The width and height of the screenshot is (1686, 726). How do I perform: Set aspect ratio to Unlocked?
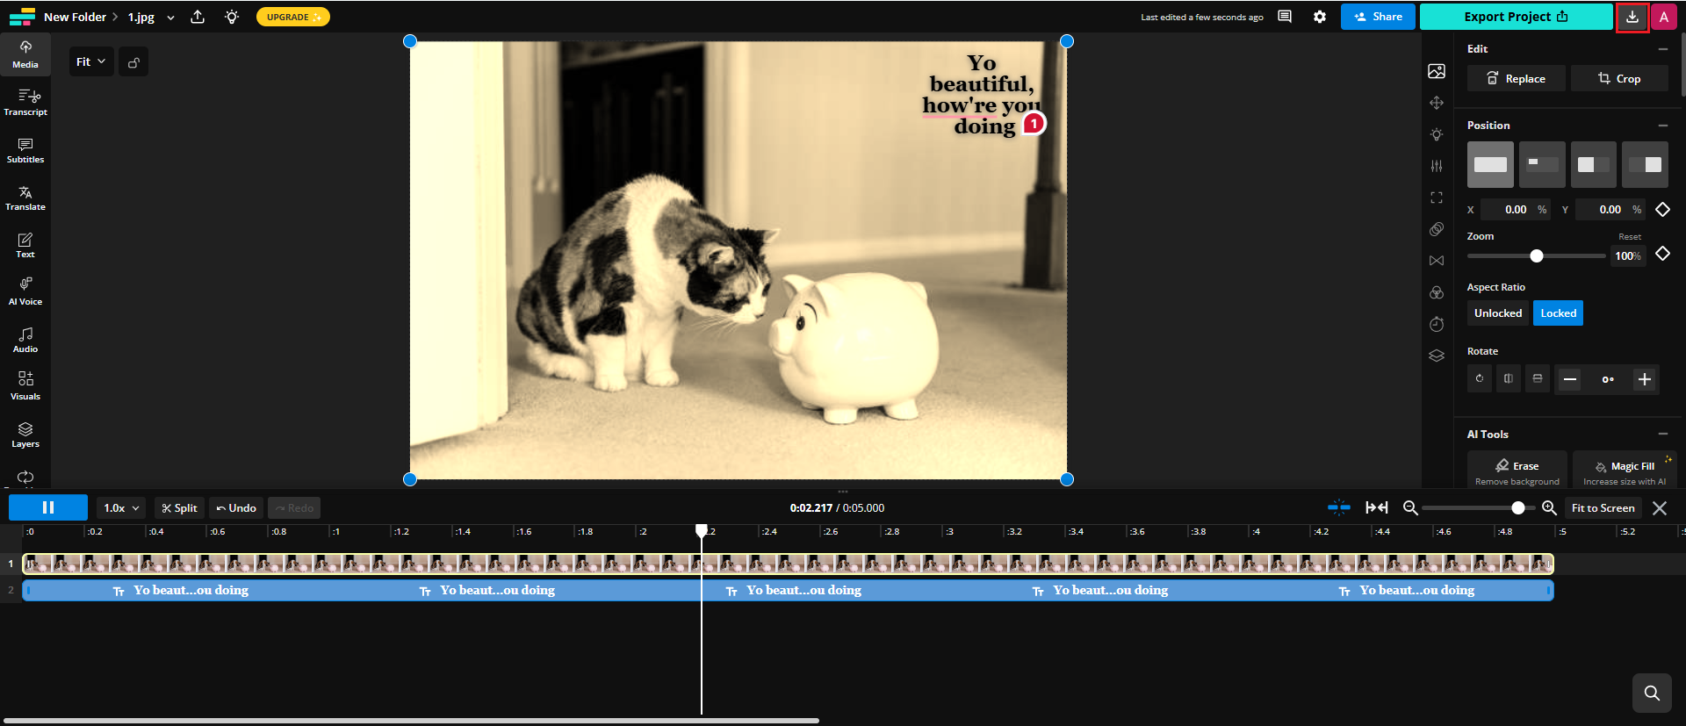1498,313
